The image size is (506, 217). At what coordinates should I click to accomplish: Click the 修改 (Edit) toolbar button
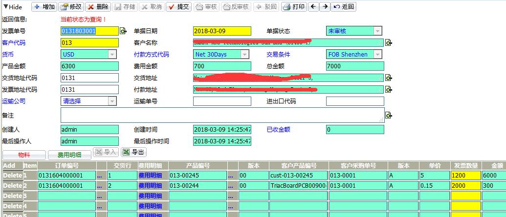pyautogui.click(x=71, y=7)
